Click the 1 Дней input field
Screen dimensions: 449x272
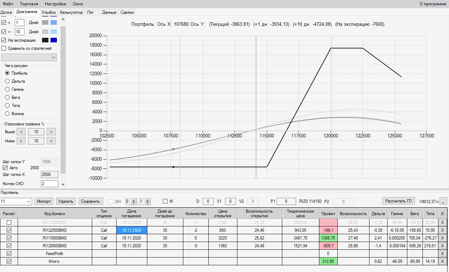(20, 23)
